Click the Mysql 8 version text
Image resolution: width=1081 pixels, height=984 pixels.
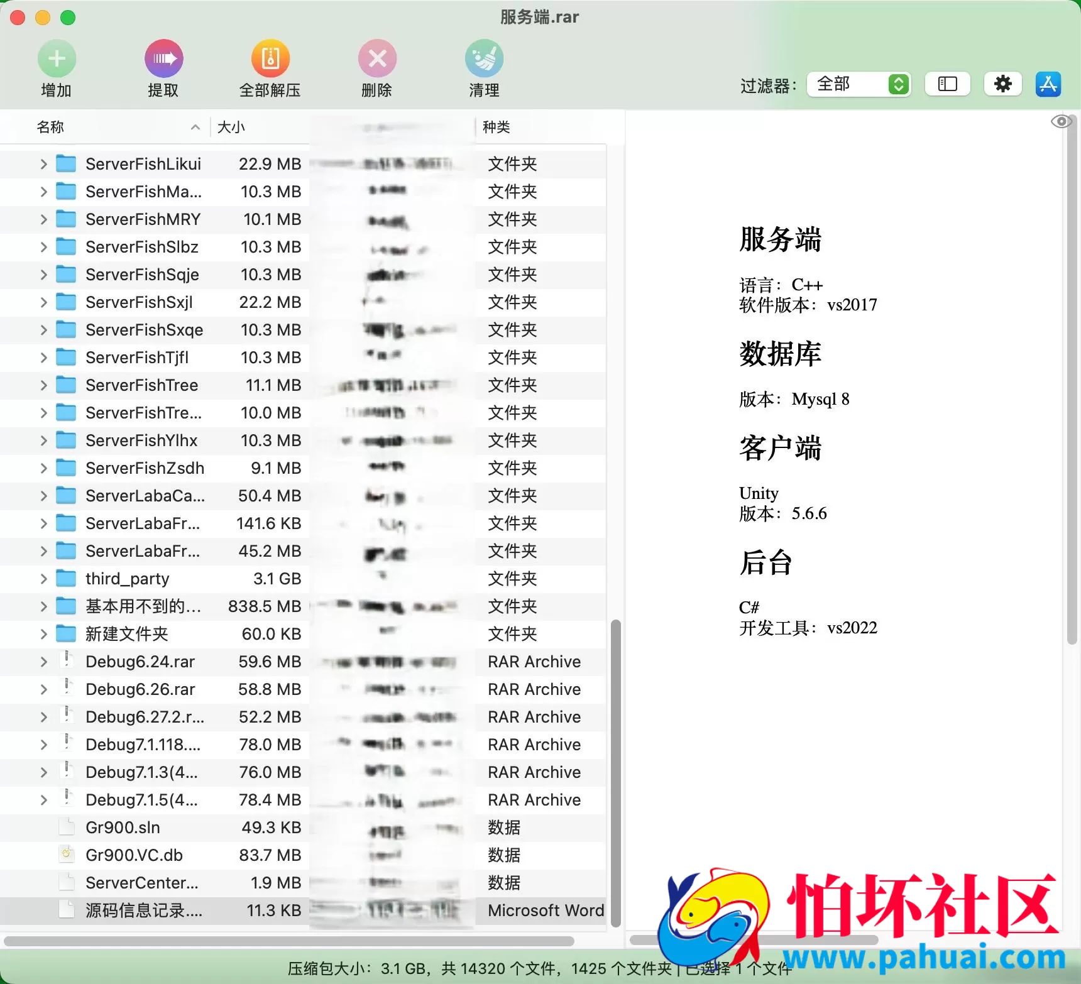pos(821,399)
